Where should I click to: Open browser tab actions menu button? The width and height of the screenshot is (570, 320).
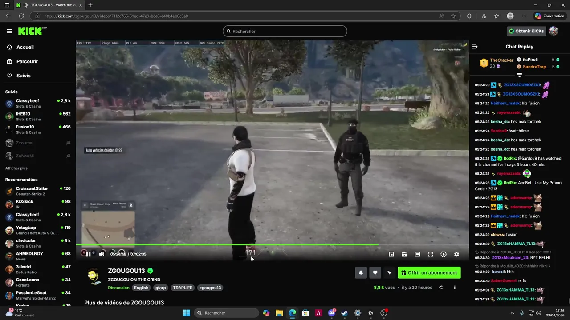pyautogui.click(x=8, y=5)
